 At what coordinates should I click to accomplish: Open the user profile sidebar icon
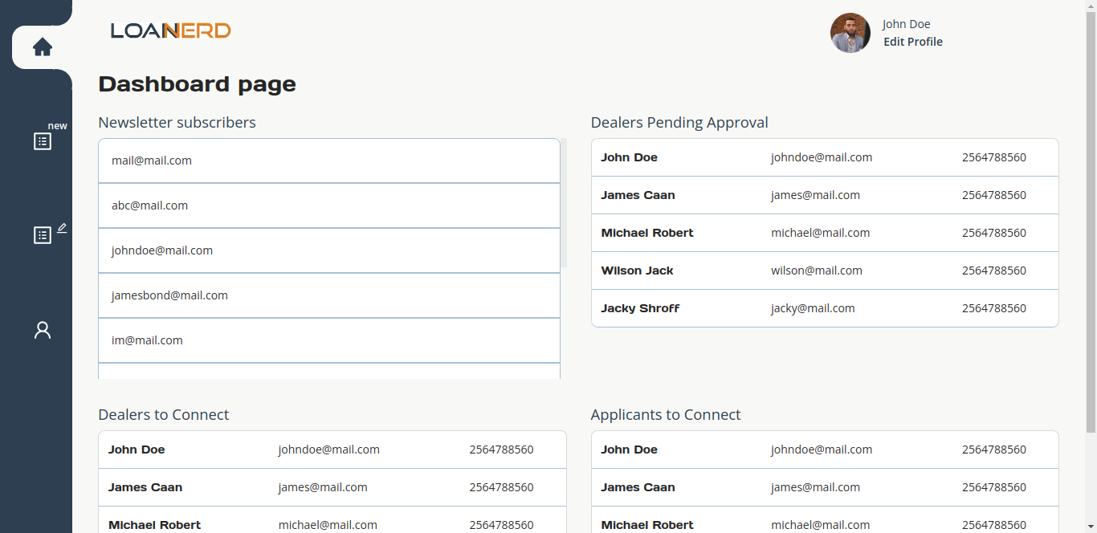[x=43, y=330]
